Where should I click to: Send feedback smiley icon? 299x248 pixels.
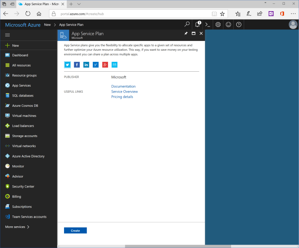coord(228,25)
